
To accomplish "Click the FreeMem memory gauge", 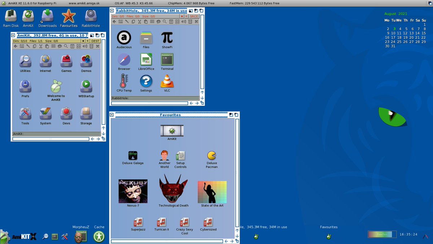I will pos(382,234).
